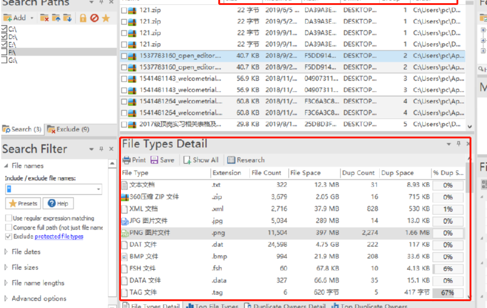Image resolution: width=487 pixels, height=308 pixels.
Task: Expand the File name lengths section
Action: (6, 282)
